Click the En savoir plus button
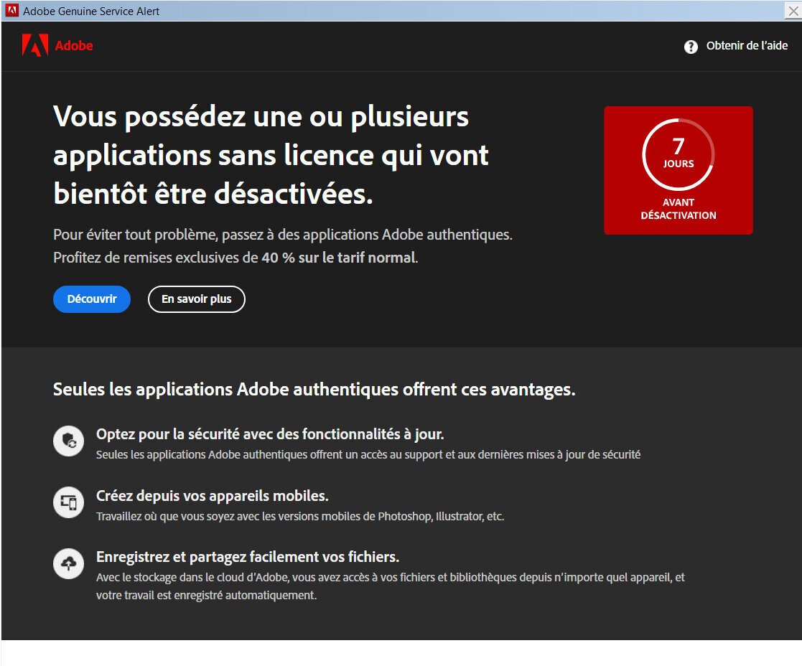The height and width of the screenshot is (666, 802). (197, 299)
